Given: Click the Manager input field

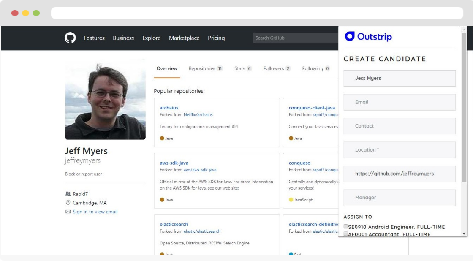Looking at the screenshot, I should click(x=400, y=198).
